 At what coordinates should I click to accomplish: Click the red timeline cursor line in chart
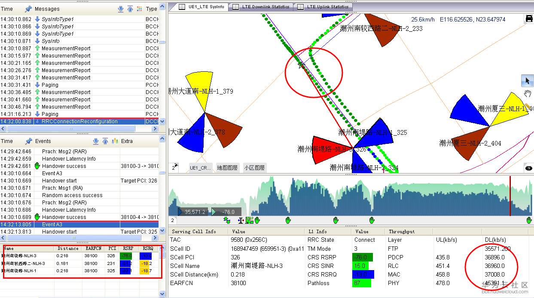(510, 196)
